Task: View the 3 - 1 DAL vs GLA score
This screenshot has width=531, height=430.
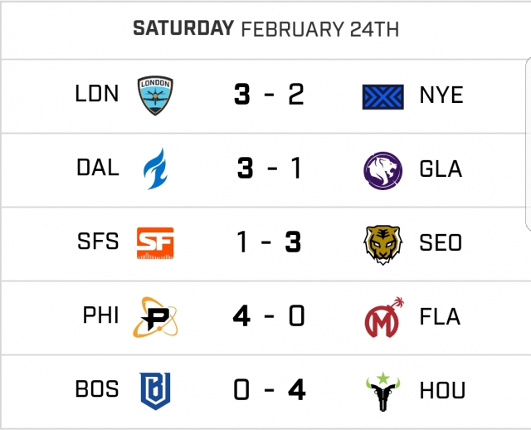Action: [x=269, y=169]
